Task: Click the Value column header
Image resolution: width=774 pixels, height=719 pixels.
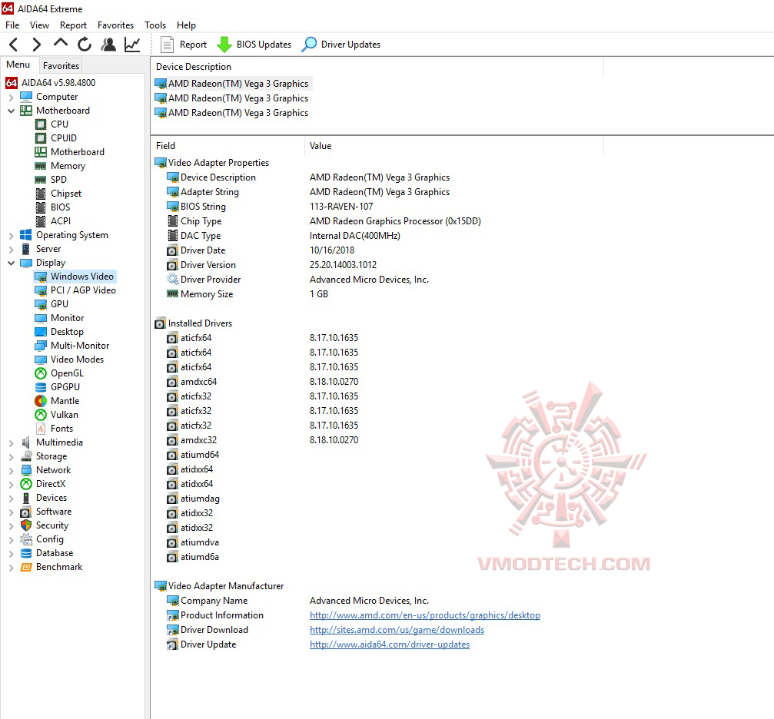Action: pyautogui.click(x=454, y=146)
